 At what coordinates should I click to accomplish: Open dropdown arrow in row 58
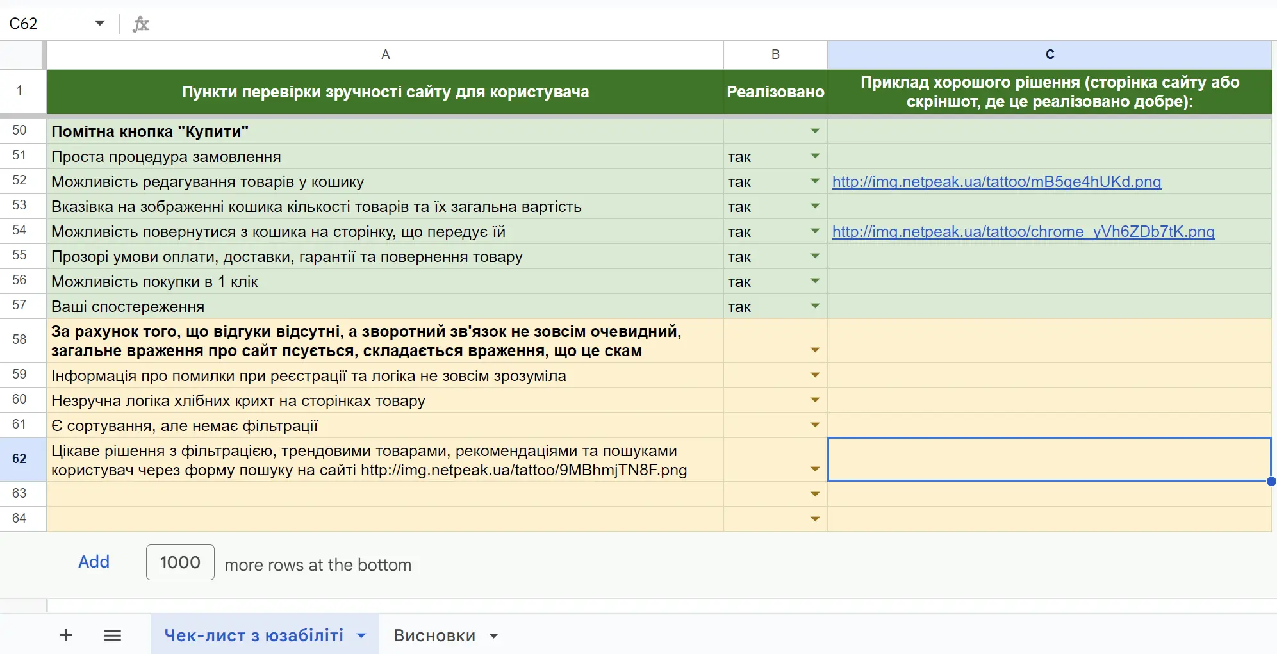point(814,350)
